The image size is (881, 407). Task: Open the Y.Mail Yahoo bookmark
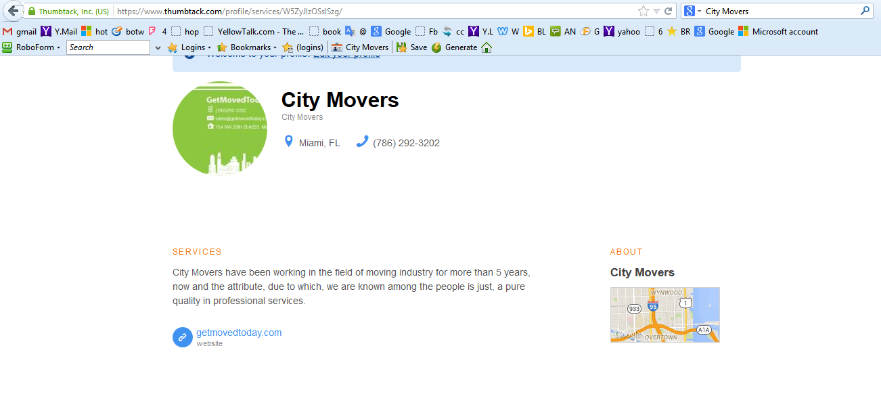click(59, 31)
